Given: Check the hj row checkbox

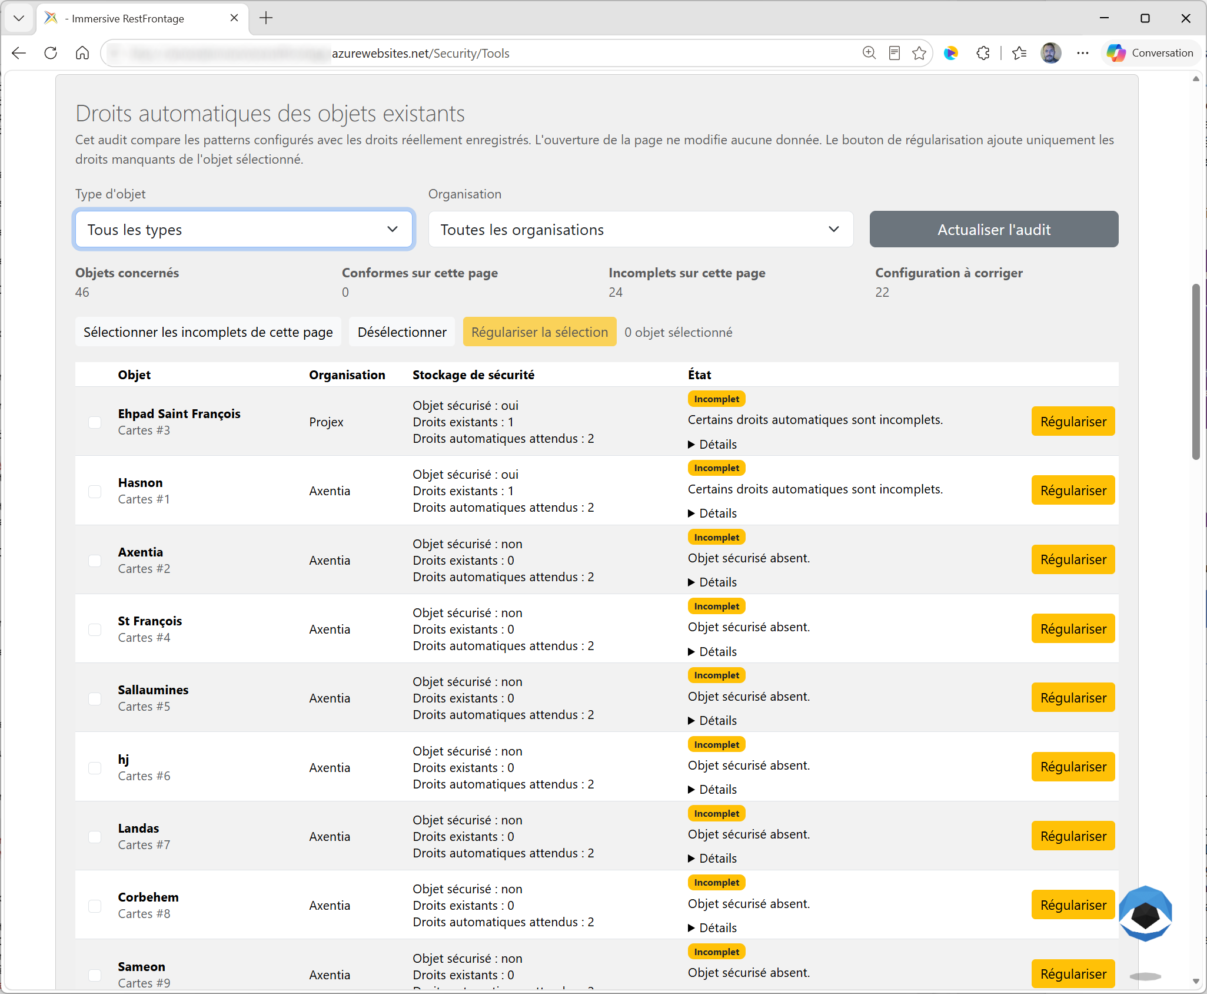Looking at the screenshot, I should [95, 768].
